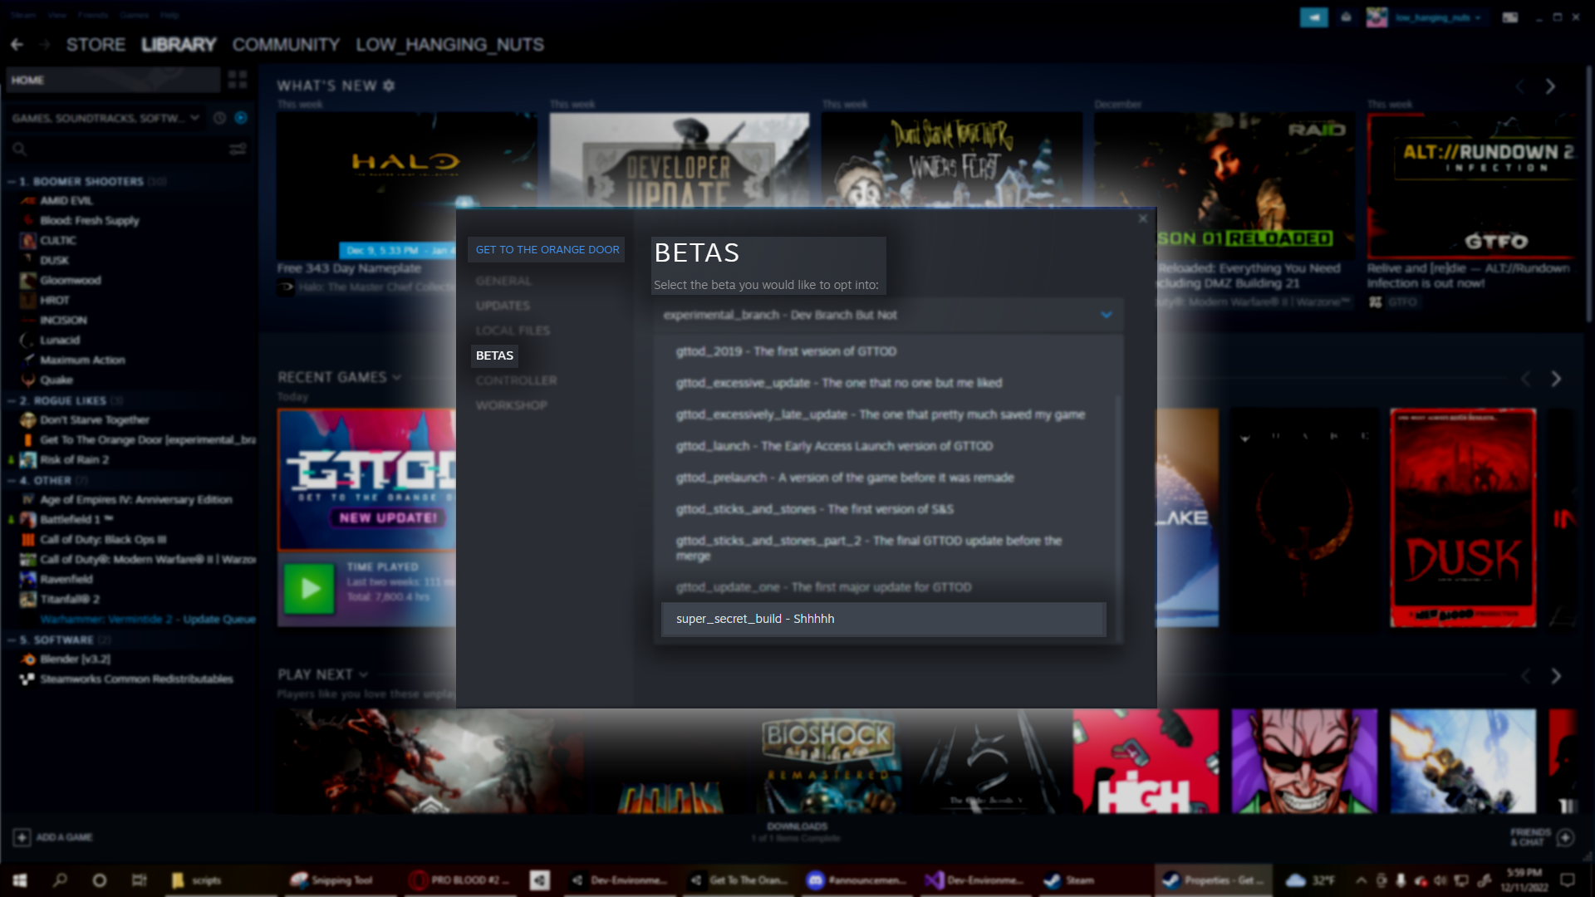Select Titanfall 2 in library list
The image size is (1595, 897).
[70, 600]
